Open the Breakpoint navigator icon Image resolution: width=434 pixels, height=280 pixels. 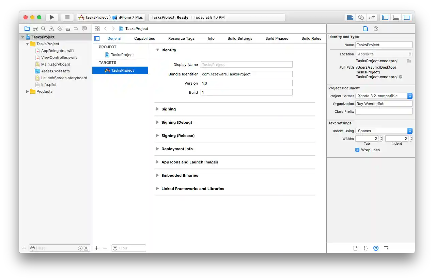click(76, 29)
